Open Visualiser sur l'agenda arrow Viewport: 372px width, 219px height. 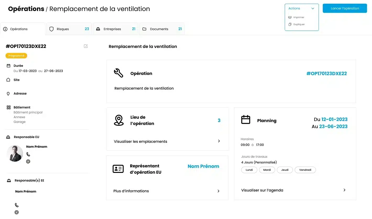344,190
